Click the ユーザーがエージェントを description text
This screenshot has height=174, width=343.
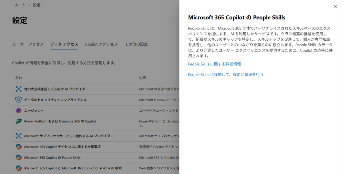pos(159,110)
